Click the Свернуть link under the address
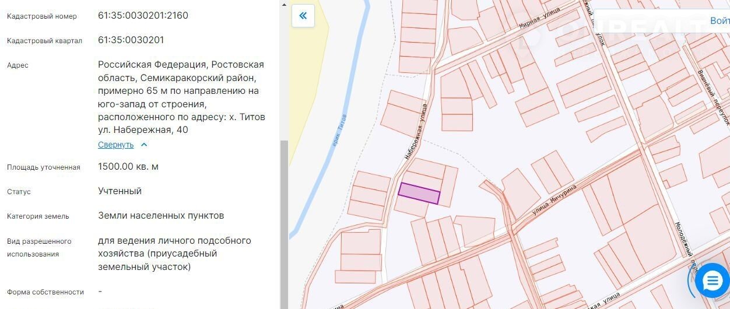Screen dimensions: 730x309 [115, 145]
